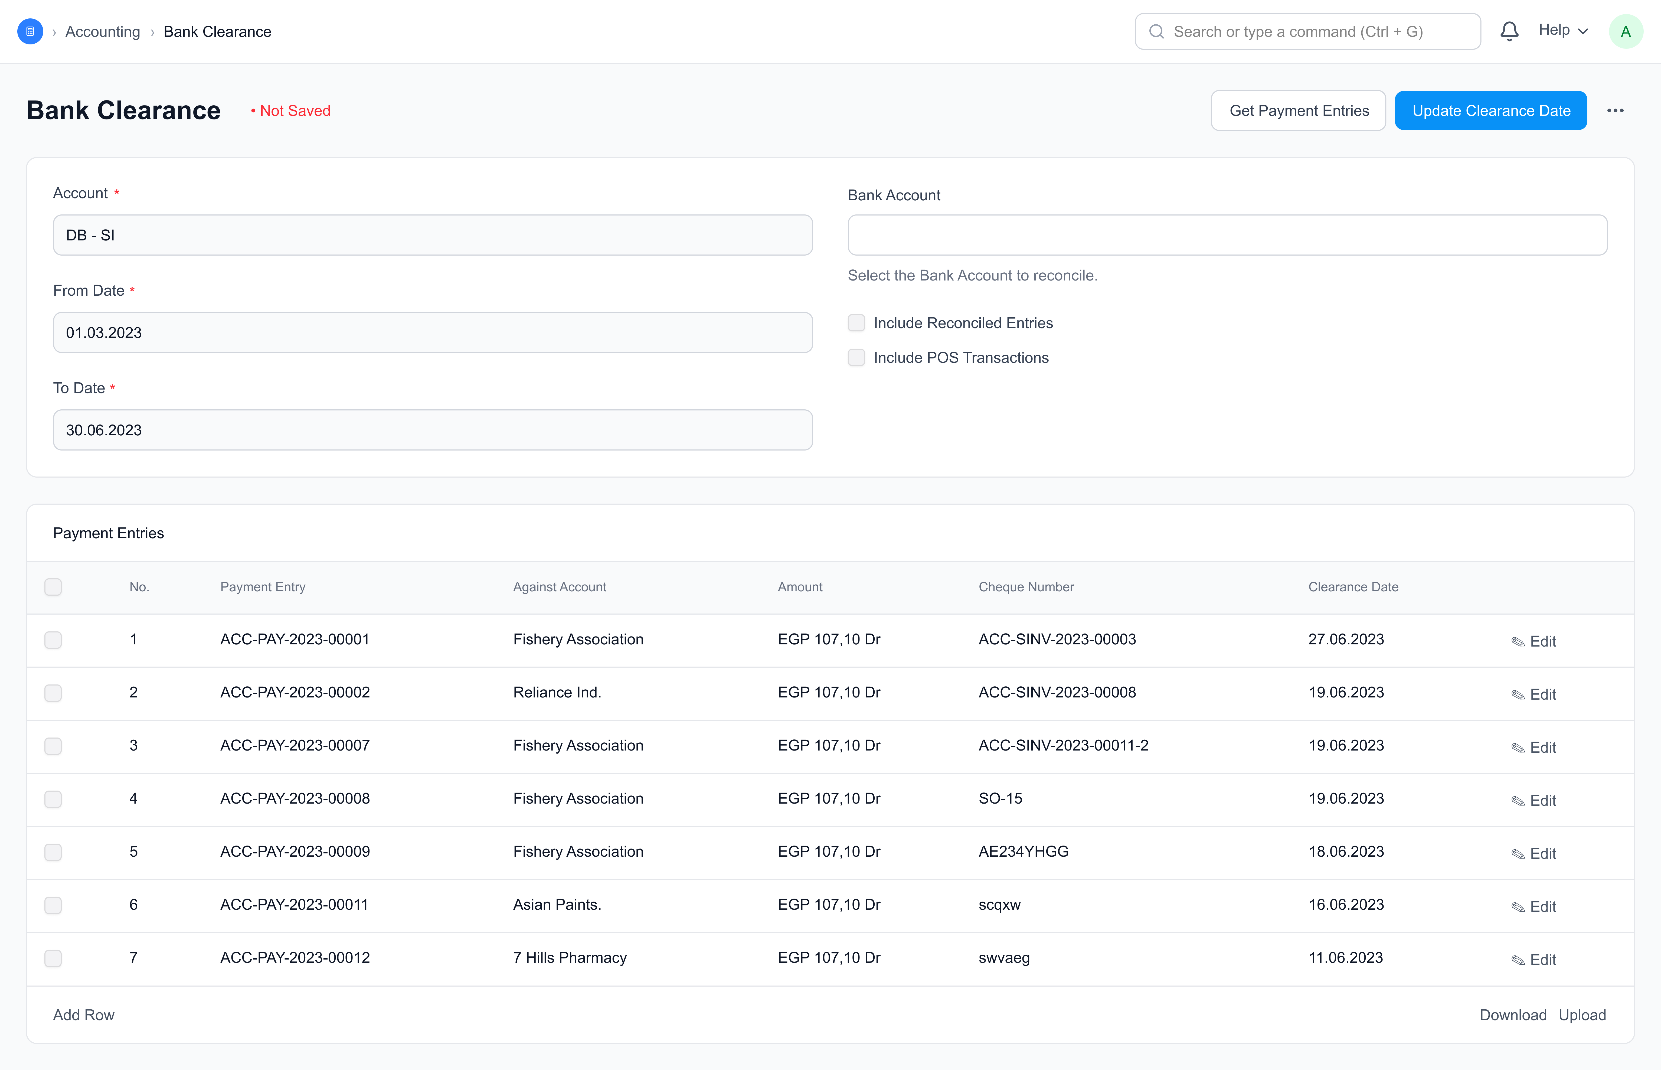The width and height of the screenshot is (1661, 1070).
Task: Click the blue app home logo icon
Action: (30, 31)
